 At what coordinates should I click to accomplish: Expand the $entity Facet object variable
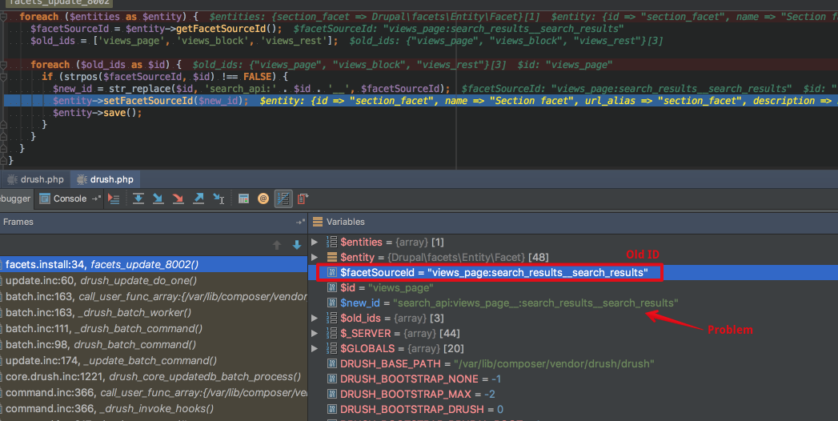click(315, 257)
